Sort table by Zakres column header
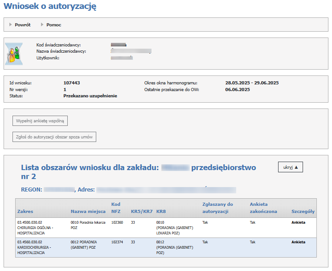The width and height of the screenshot is (332, 271). coord(25,211)
